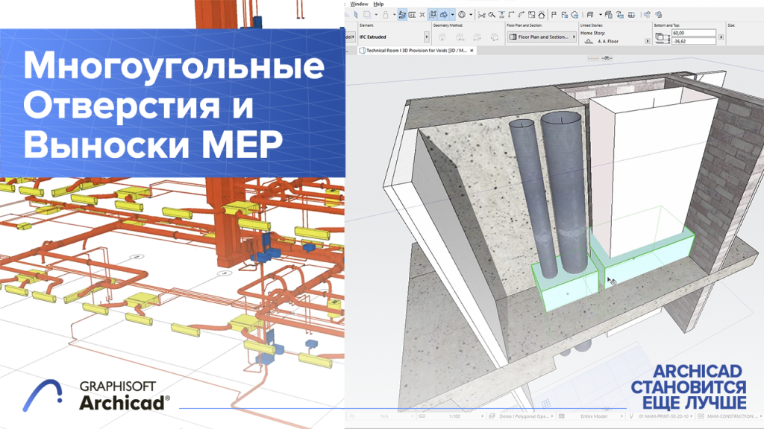Click the resize box tool icon
This screenshot has width=764, height=429.
coord(531,15)
